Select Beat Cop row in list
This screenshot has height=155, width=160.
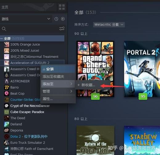click(x=20, y=94)
